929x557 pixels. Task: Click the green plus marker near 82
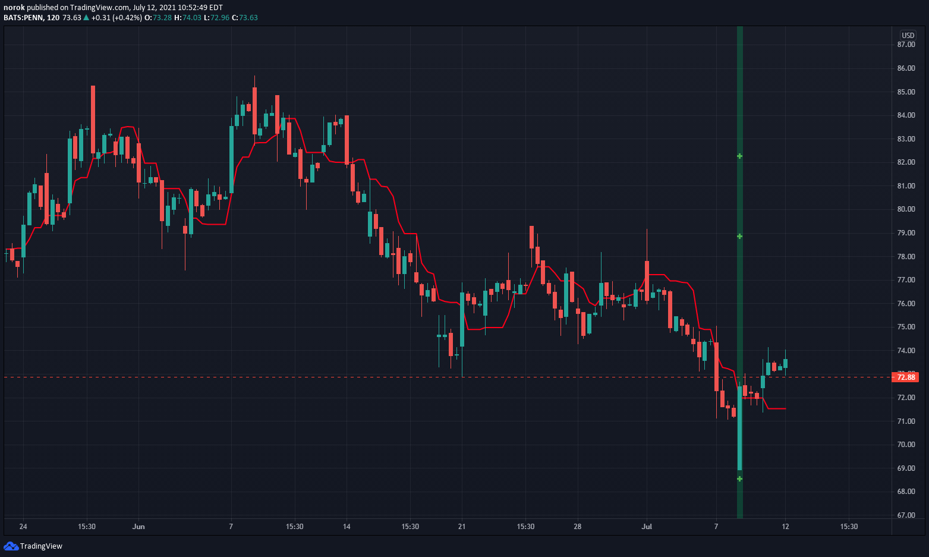[740, 156]
